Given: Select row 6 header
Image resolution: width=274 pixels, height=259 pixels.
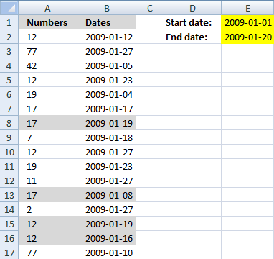Looking at the screenshot, I should tap(9, 94).
